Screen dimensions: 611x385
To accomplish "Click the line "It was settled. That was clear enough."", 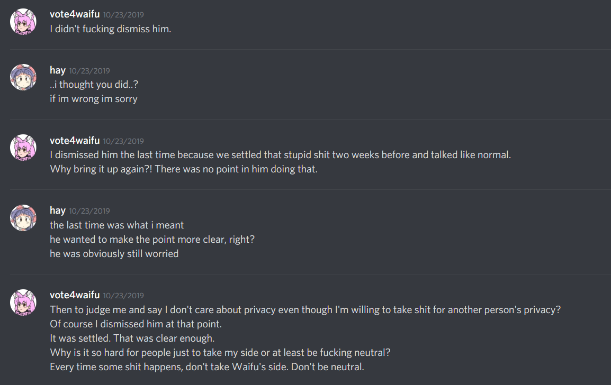I will point(132,338).
